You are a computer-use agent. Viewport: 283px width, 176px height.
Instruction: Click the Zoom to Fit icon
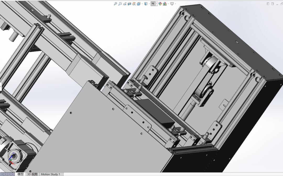116,4
